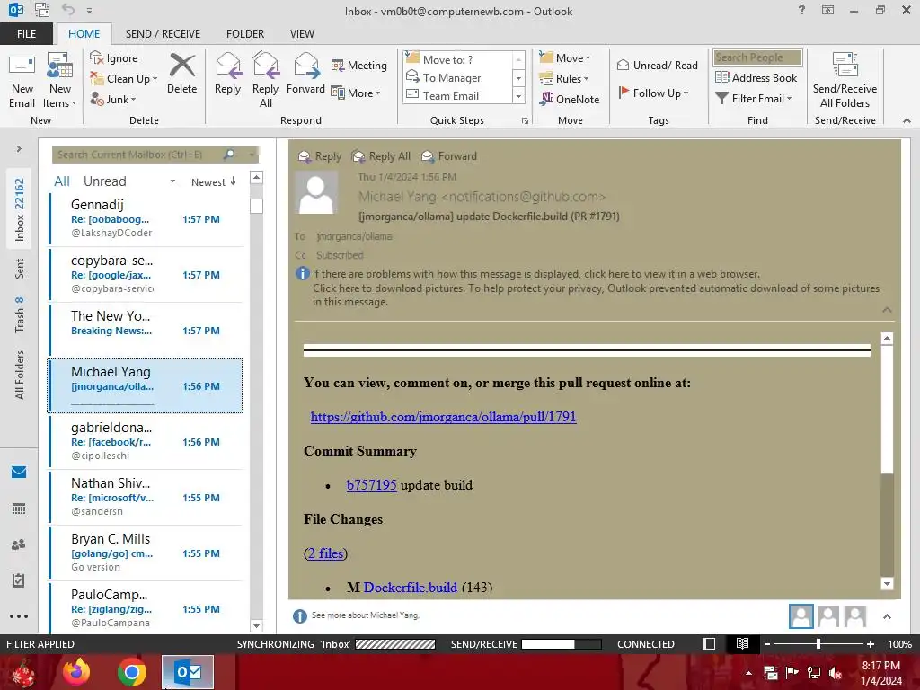Open Chrome from the taskbar
Image resolution: width=920 pixels, height=690 pixels.
point(131,672)
